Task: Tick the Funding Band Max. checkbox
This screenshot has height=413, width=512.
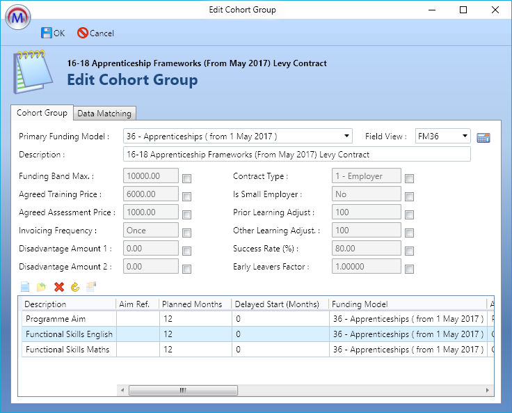Action: (x=186, y=178)
